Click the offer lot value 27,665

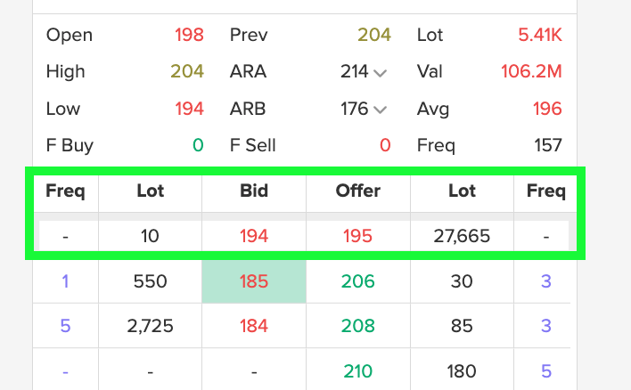tap(462, 237)
